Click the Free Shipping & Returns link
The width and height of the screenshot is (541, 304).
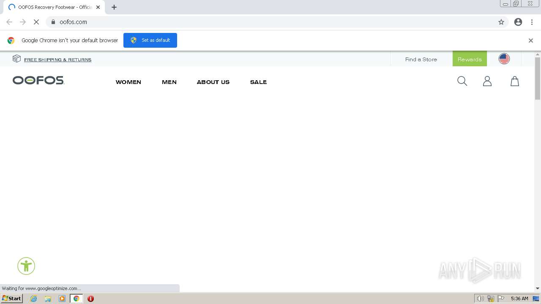[58, 60]
